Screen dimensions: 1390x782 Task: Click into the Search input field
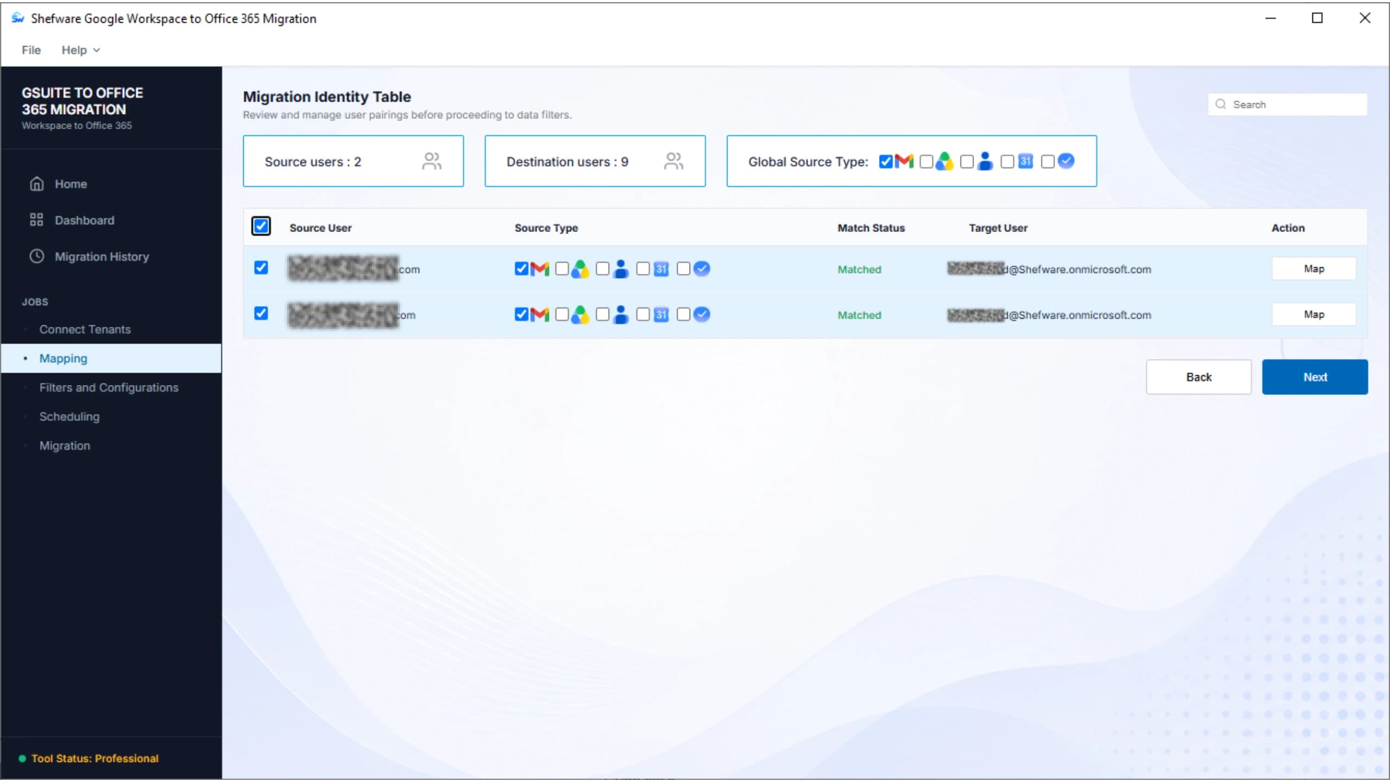pyautogui.click(x=1288, y=104)
